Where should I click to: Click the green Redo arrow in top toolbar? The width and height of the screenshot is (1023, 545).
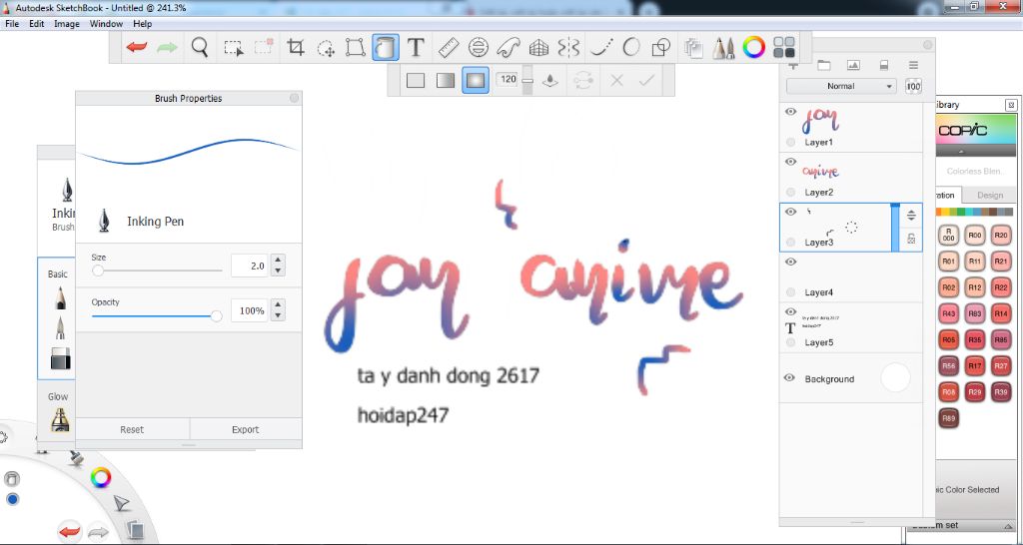point(167,48)
